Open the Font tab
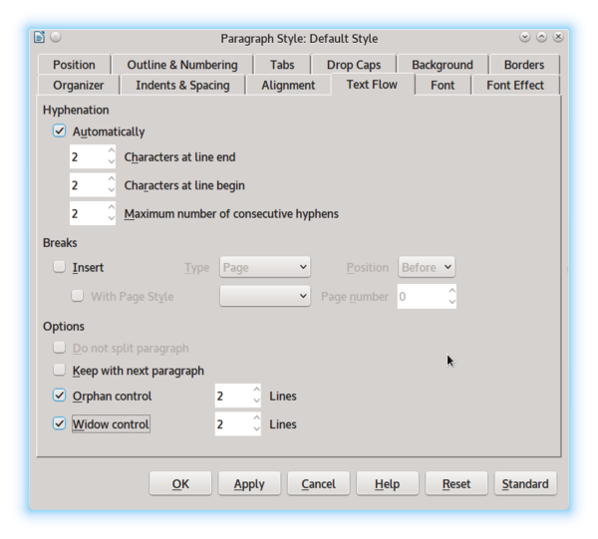Viewport: 598px width, 539px height. tap(443, 85)
